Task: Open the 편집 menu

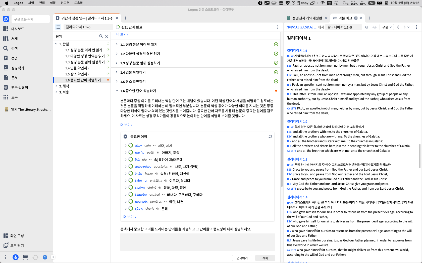Action: coord(42,3)
